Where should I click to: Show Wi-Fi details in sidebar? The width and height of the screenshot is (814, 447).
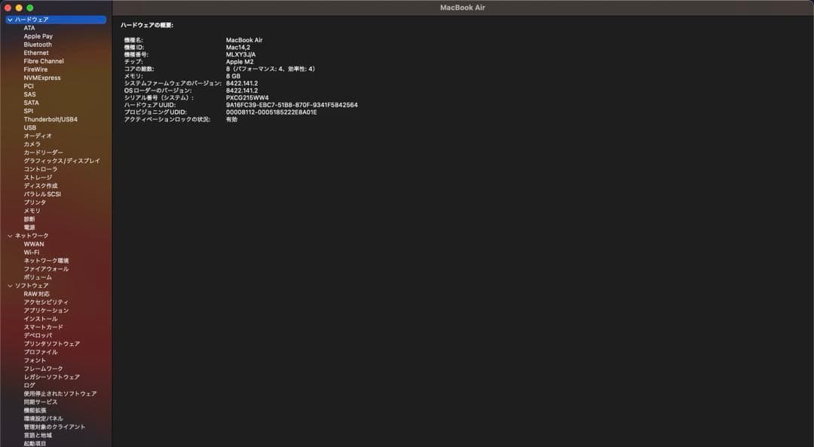(31, 253)
